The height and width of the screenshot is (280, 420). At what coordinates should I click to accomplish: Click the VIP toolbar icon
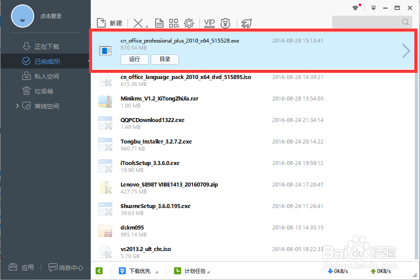tap(209, 23)
